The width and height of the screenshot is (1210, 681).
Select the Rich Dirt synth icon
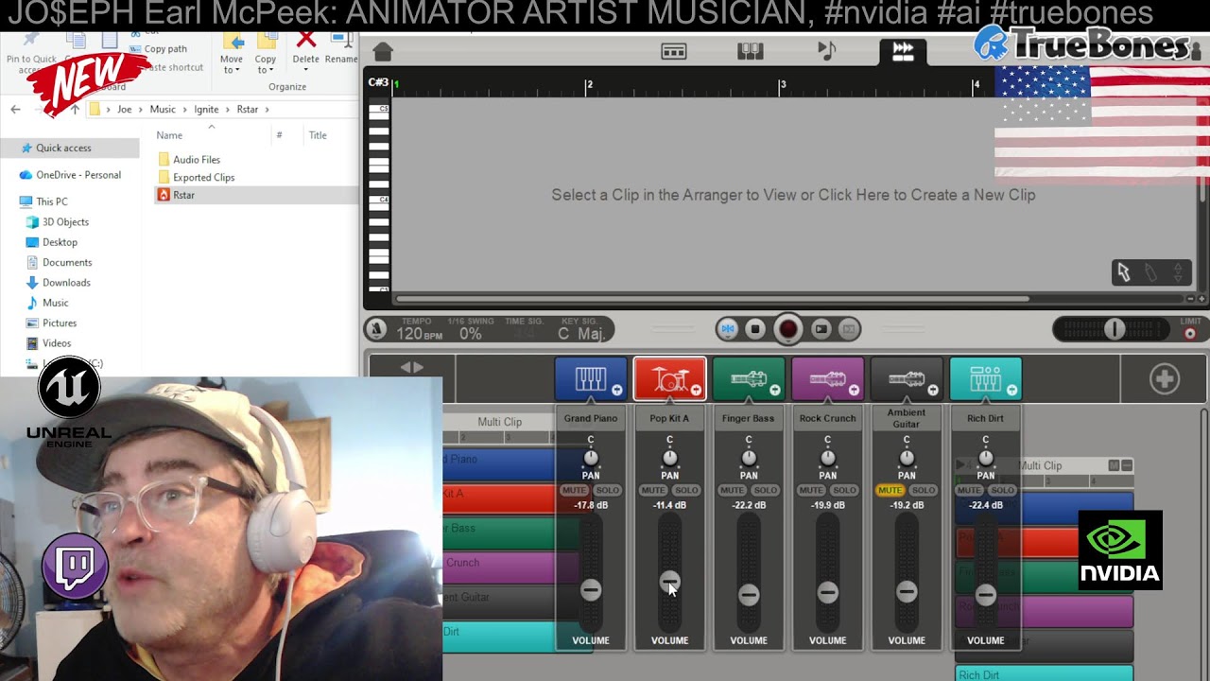985,378
